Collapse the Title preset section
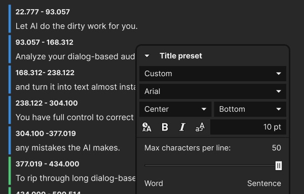The height and width of the screenshot is (194, 304). pyautogui.click(x=147, y=56)
